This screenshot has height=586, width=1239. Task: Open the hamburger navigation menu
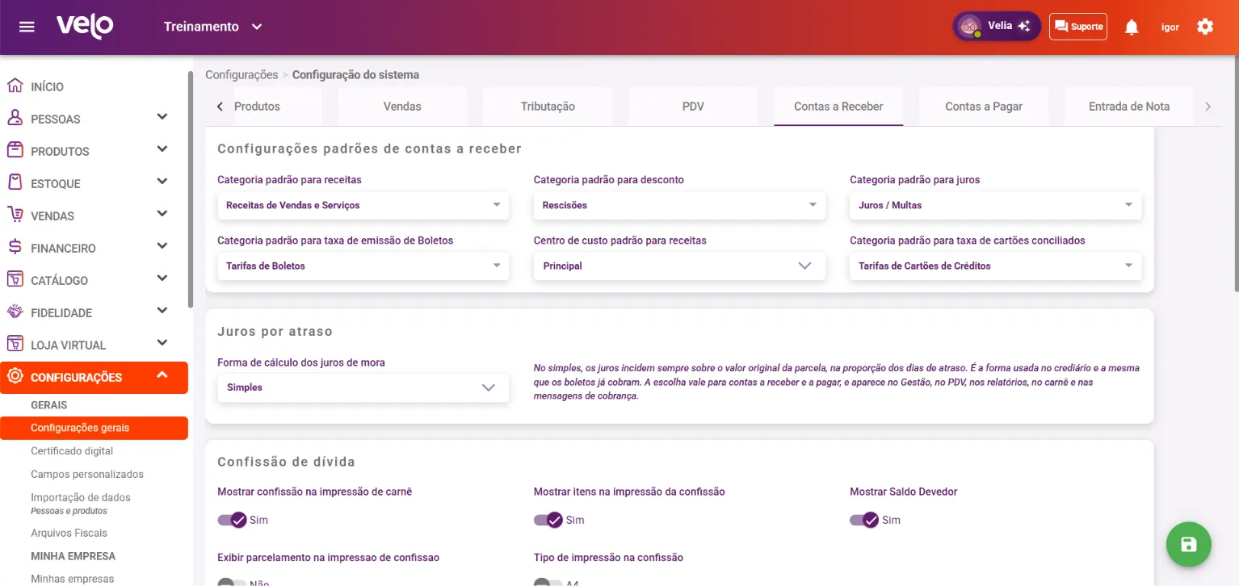pos(27,27)
